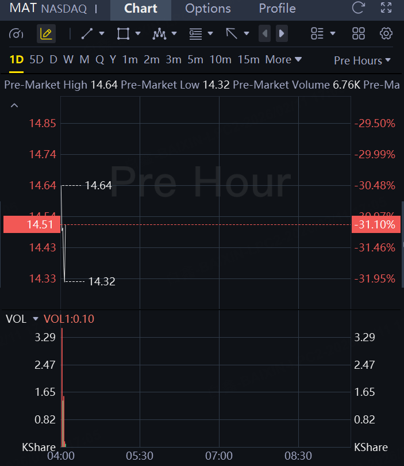Viewport: 404px width, 466px height.
Task: Select the line drawing tool
Action: click(87, 34)
